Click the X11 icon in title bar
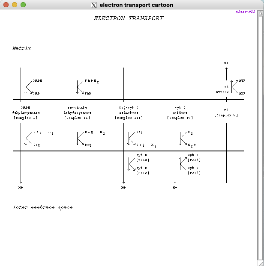Viewport: 264px width, 266px height. tap(94, 5)
